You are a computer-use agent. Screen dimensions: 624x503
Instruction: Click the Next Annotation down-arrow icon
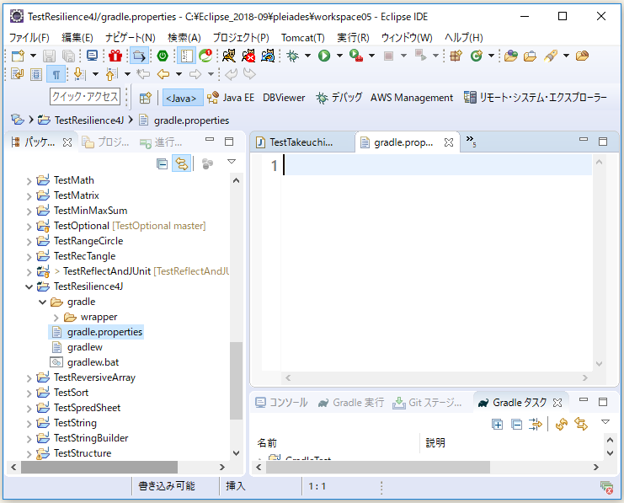[80, 74]
